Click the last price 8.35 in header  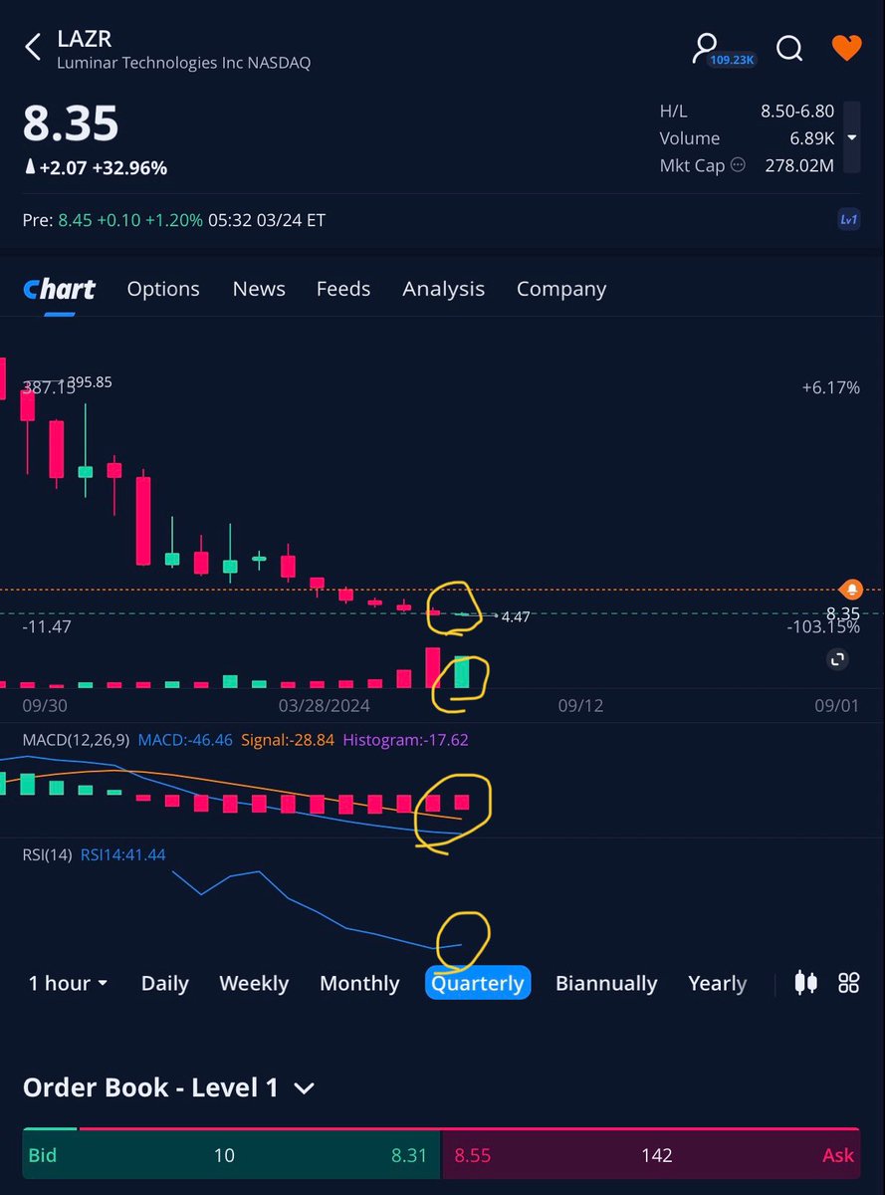coord(71,124)
